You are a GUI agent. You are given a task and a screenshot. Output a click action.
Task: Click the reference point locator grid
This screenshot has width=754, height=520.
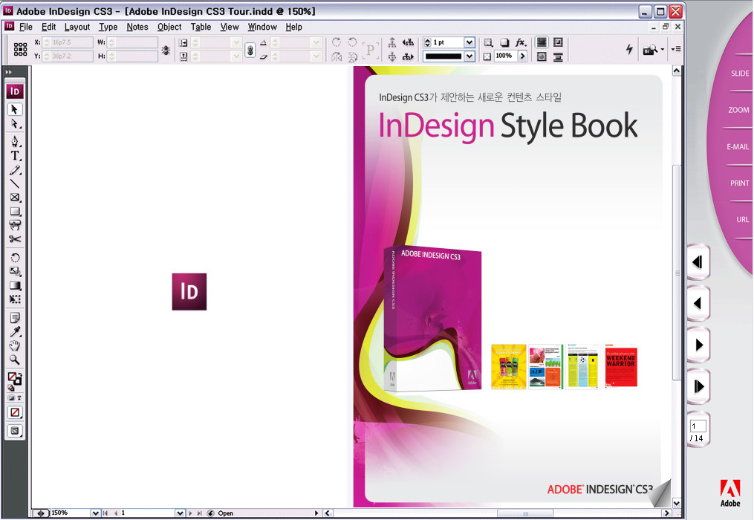click(x=21, y=49)
